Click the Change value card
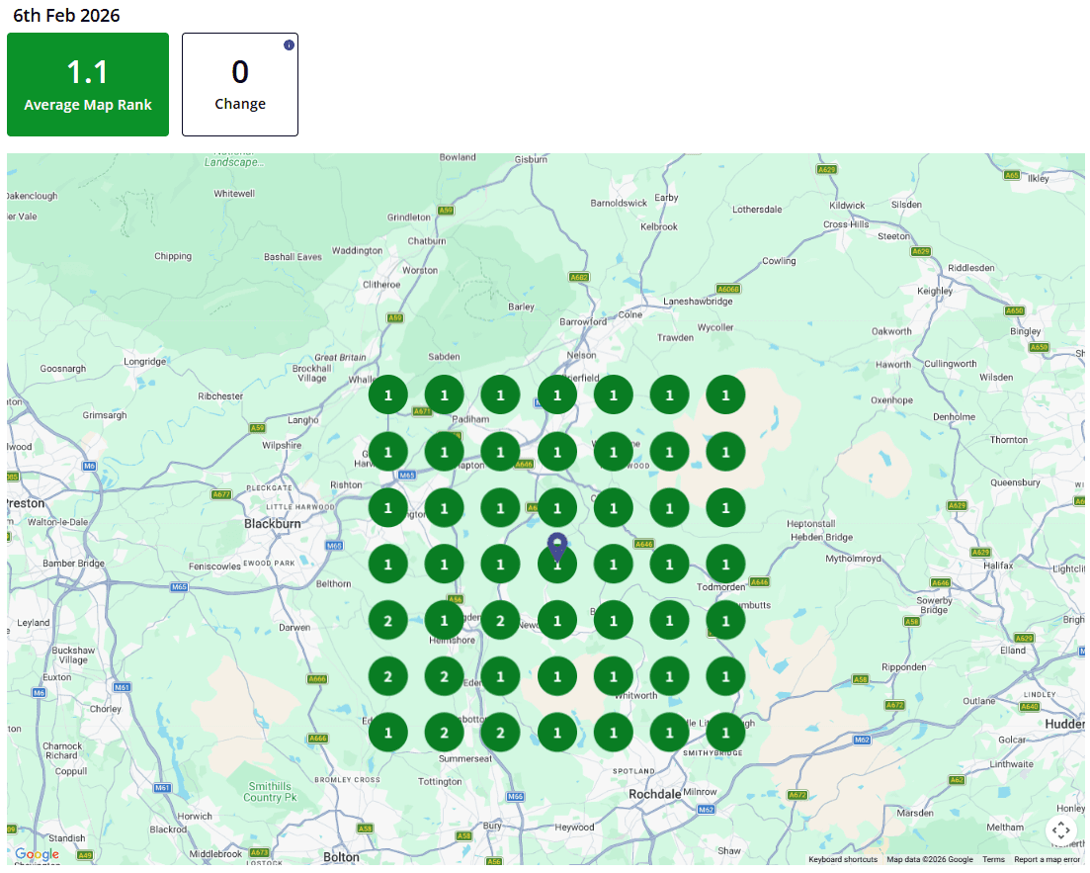Image resolution: width=1090 pixels, height=873 pixels. tap(240, 85)
